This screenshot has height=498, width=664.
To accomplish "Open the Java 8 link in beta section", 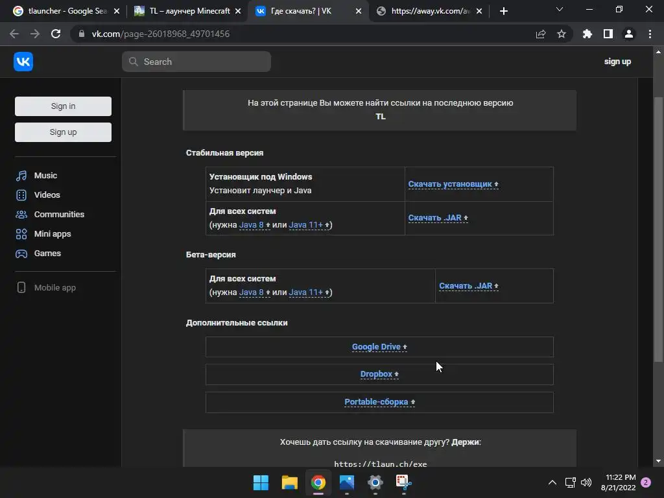I will click(x=254, y=292).
